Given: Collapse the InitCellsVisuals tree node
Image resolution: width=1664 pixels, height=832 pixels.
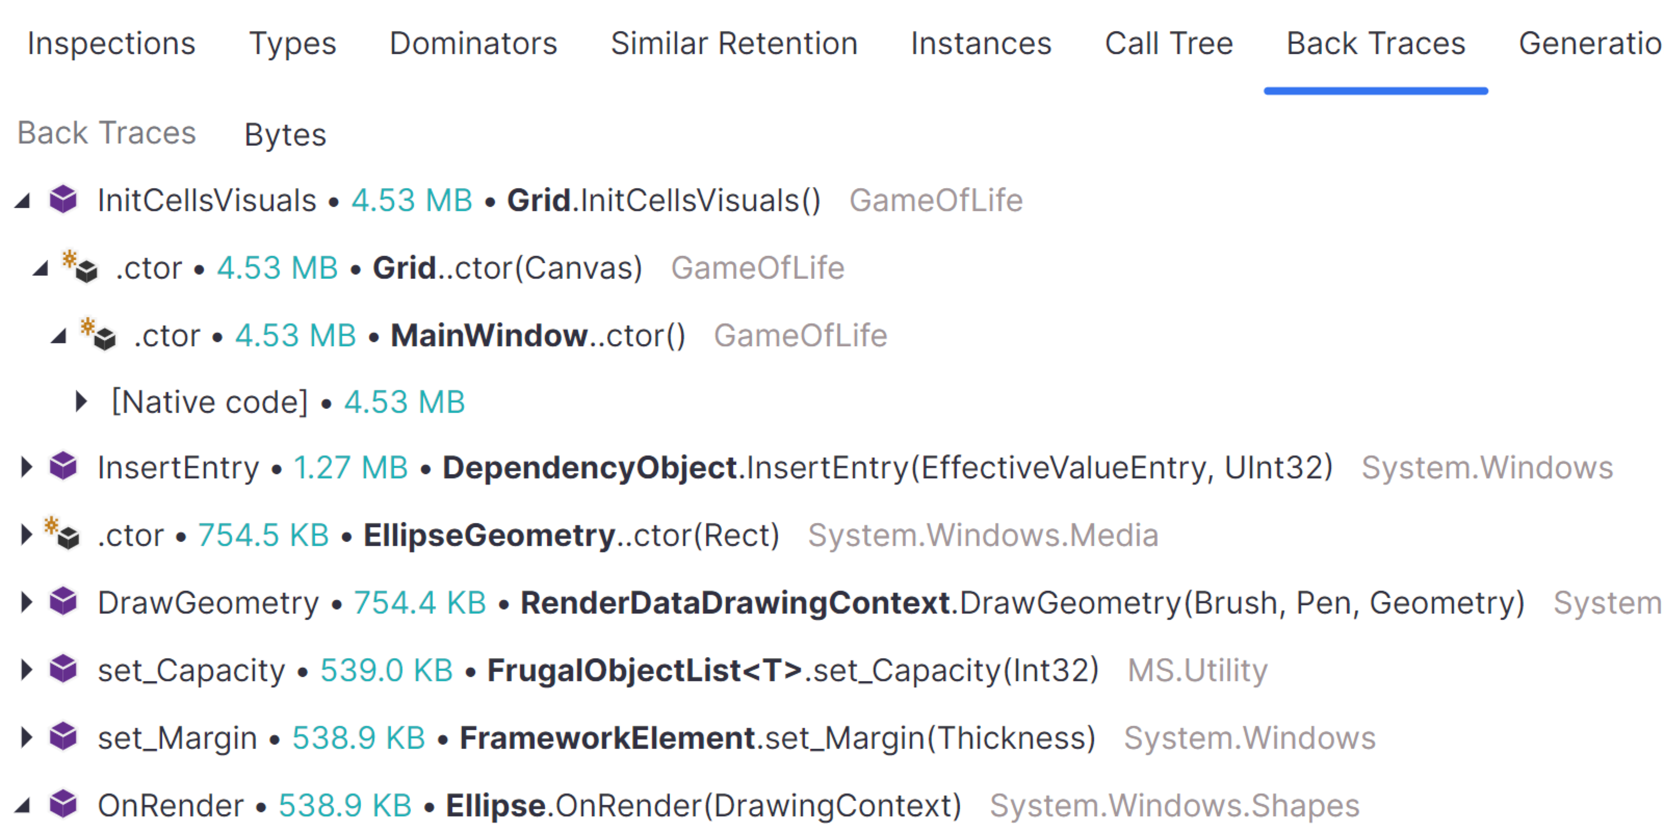Looking at the screenshot, I should point(23,201).
